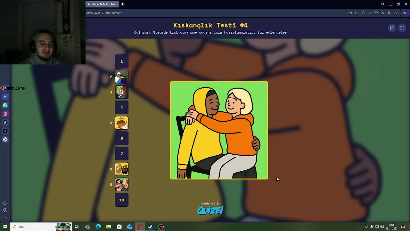
Task: Open the TikTok sidebar icon
Action: [x=5, y=122]
